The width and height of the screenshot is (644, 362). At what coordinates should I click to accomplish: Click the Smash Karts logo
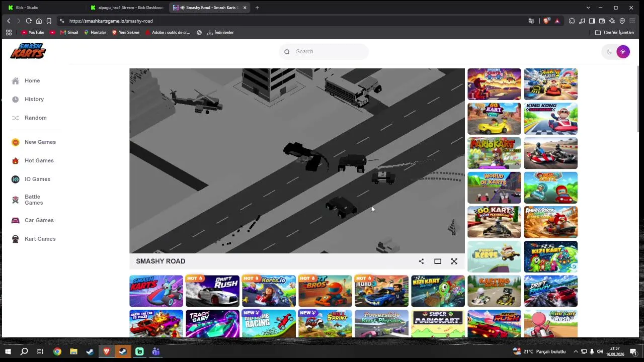click(28, 51)
